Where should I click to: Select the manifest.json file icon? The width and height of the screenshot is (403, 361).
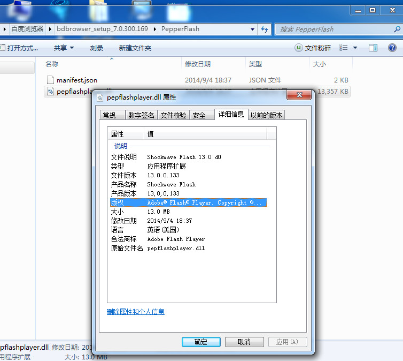point(50,80)
